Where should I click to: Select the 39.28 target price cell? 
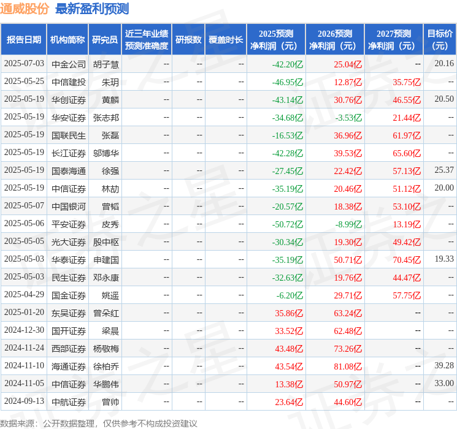[444, 366]
